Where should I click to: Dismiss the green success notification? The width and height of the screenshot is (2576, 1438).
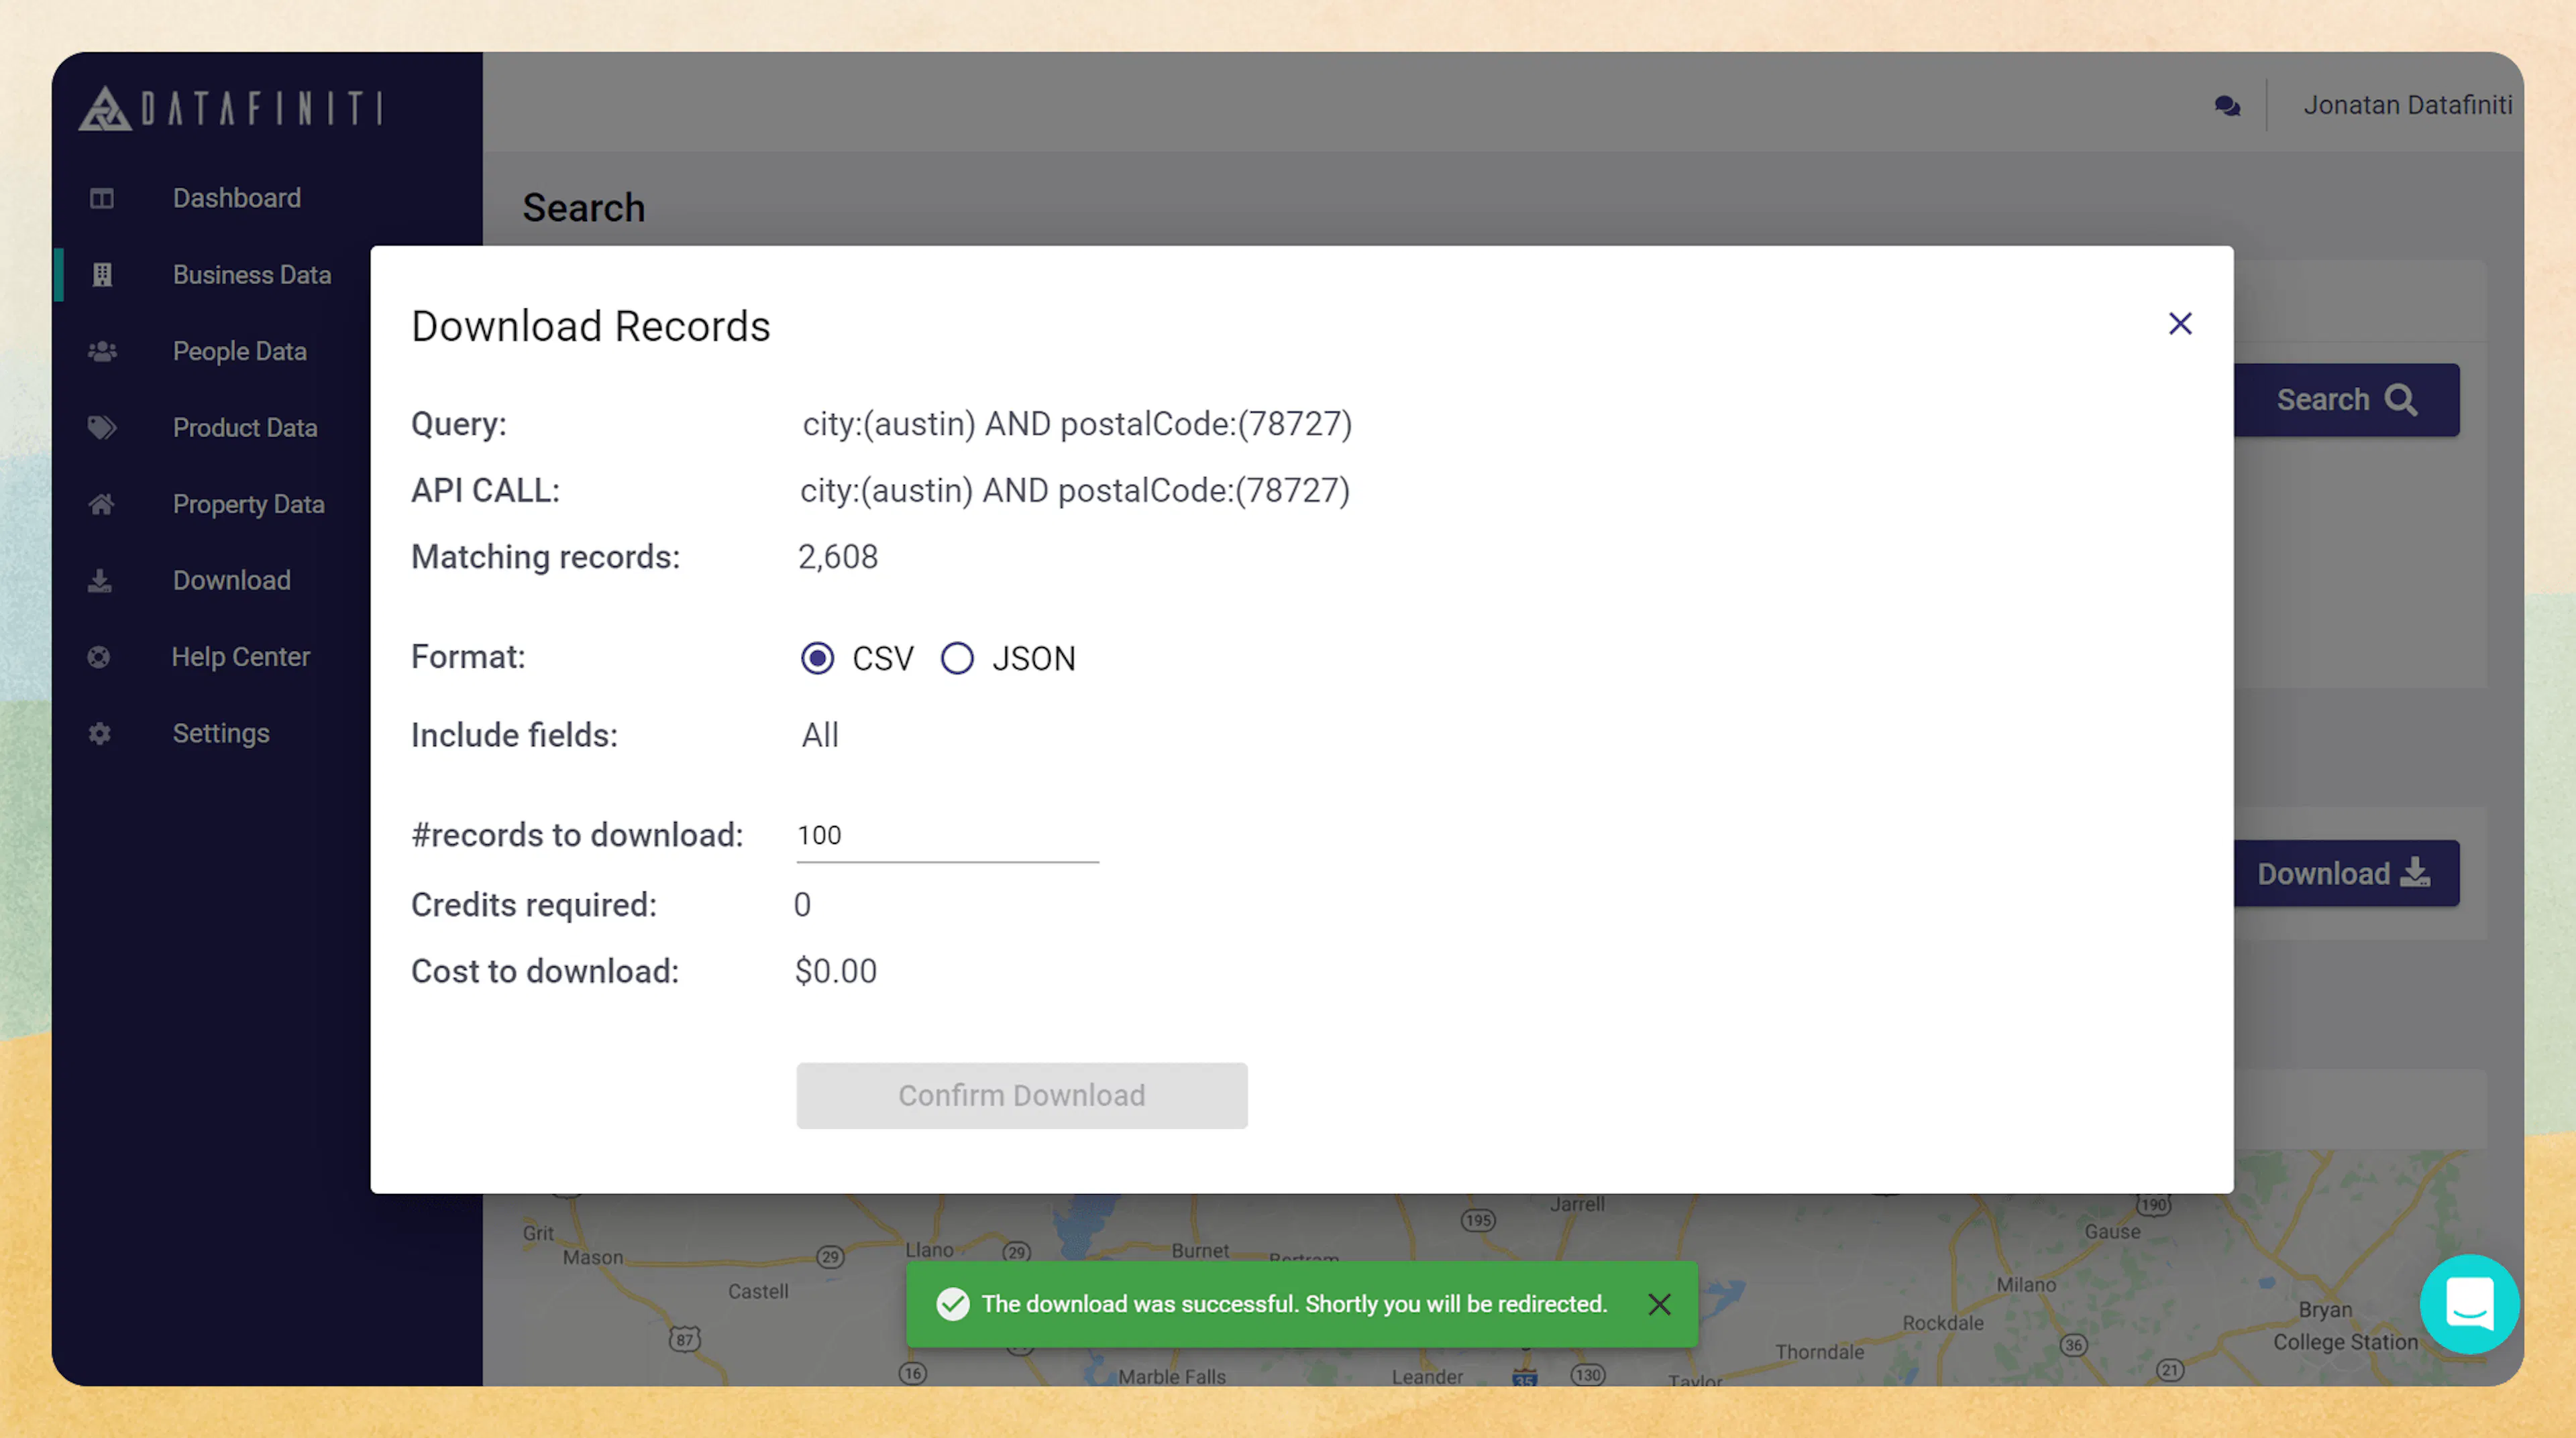[1659, 1304]
